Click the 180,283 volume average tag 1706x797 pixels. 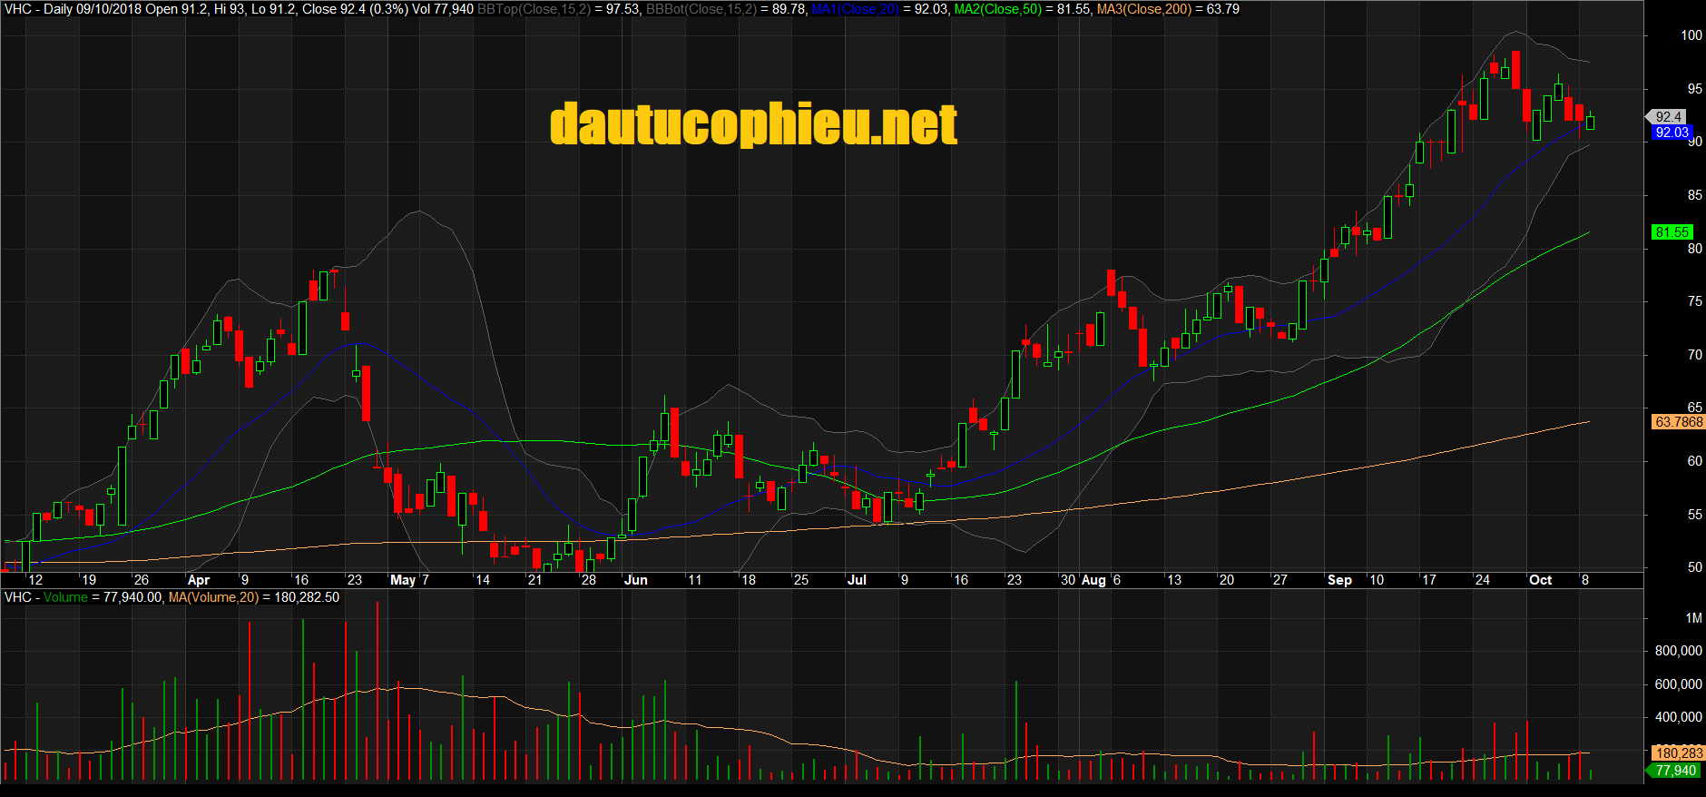point(1678,753)
